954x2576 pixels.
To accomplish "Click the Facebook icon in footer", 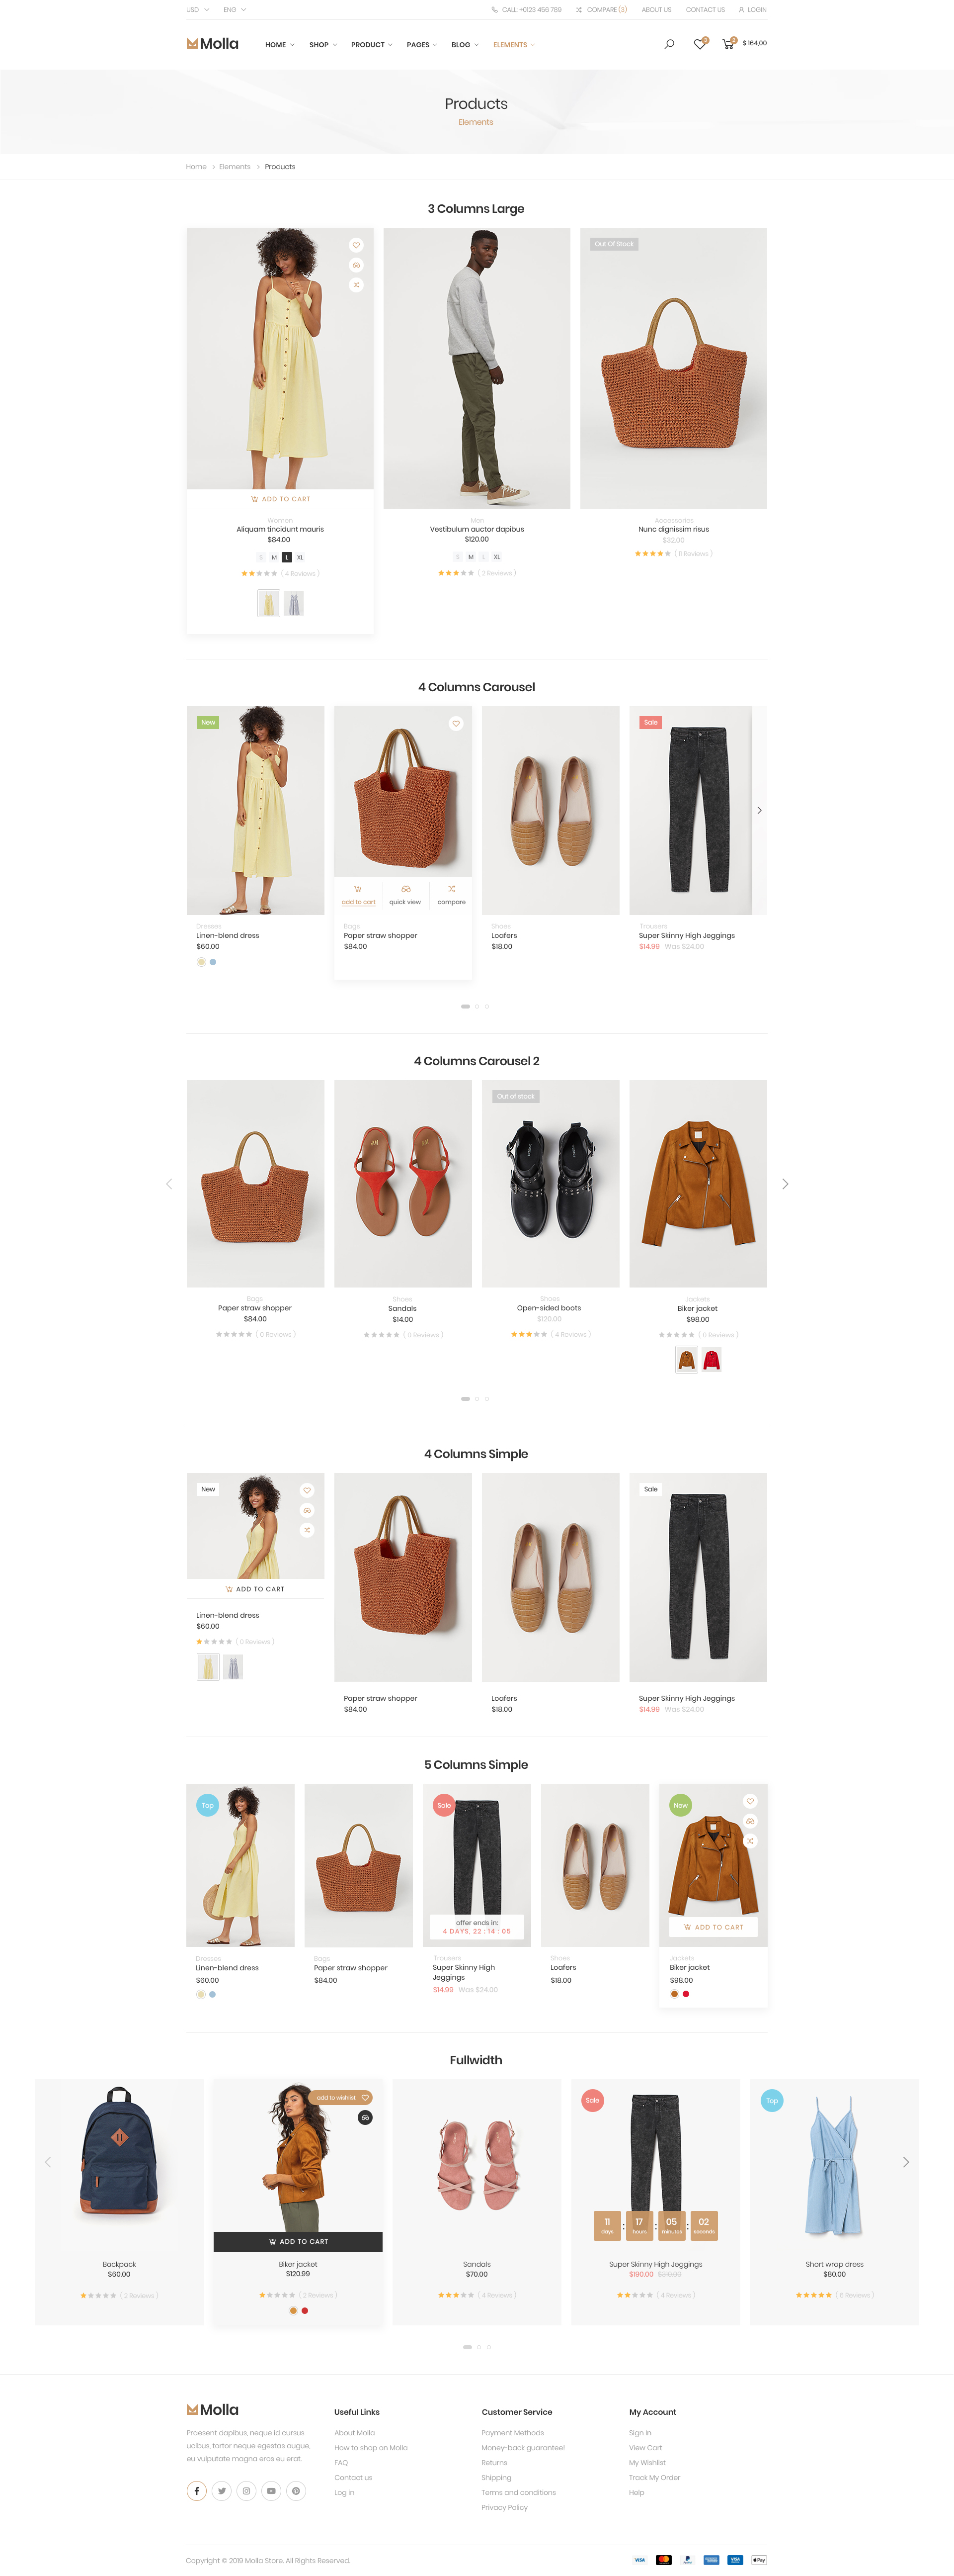I will pyautogui.click(x=197, y=2490).
